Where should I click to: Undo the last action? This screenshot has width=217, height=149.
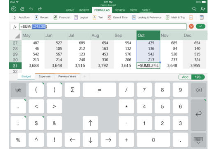click(31, 9)
